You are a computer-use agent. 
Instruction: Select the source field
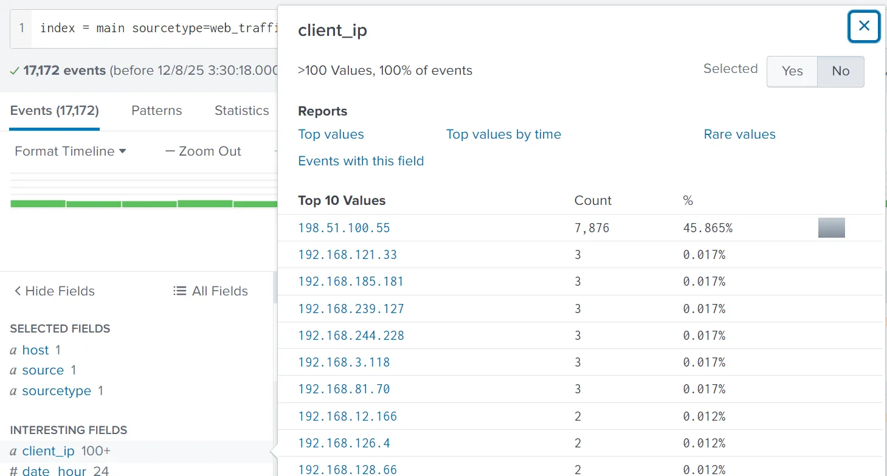(x=43, y=370)
